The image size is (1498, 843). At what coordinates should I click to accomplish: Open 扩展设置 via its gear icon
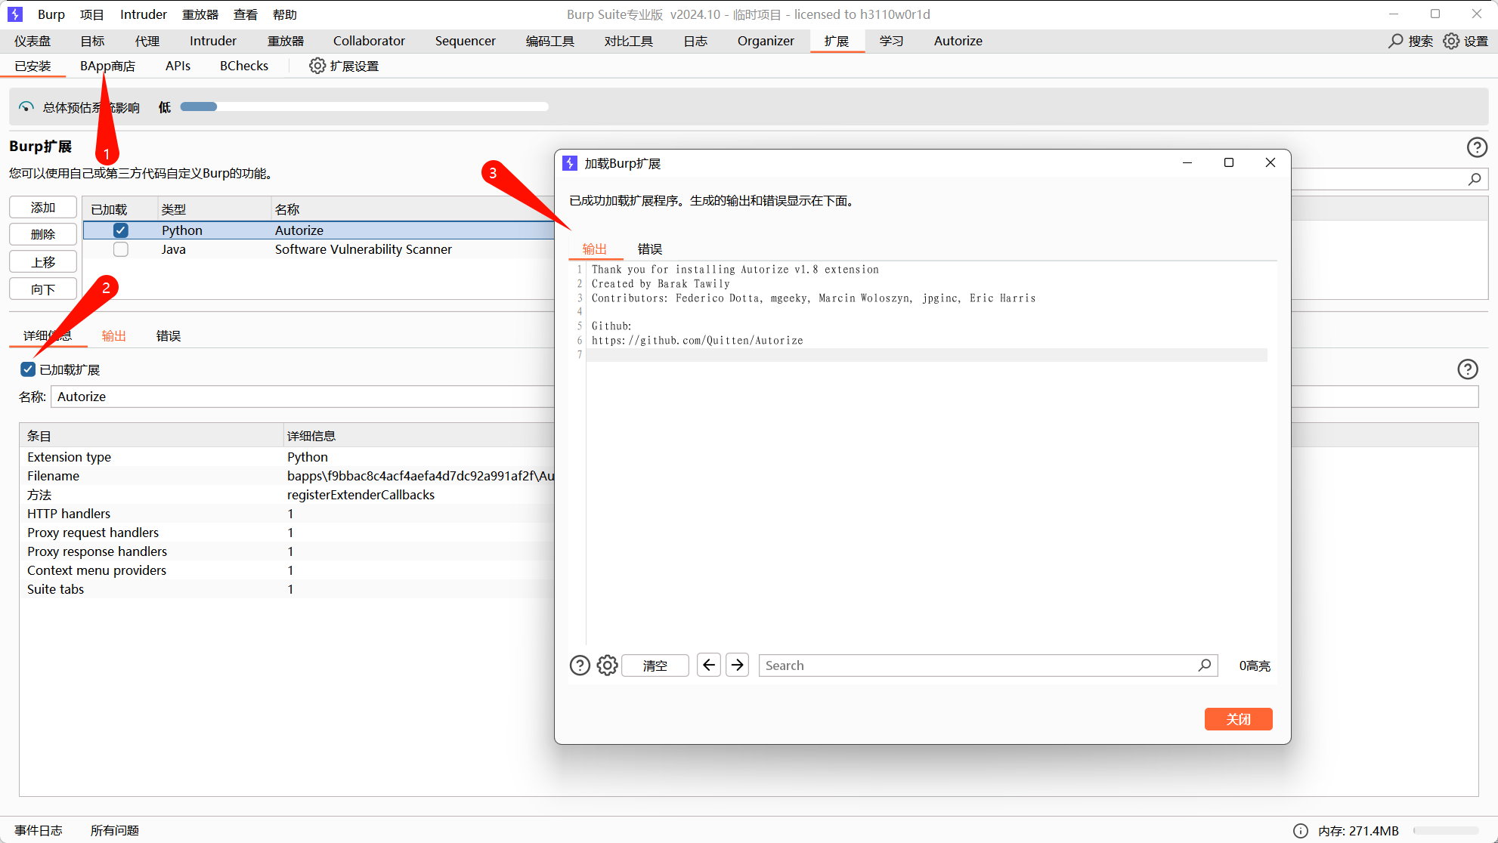tap(317, 66)
